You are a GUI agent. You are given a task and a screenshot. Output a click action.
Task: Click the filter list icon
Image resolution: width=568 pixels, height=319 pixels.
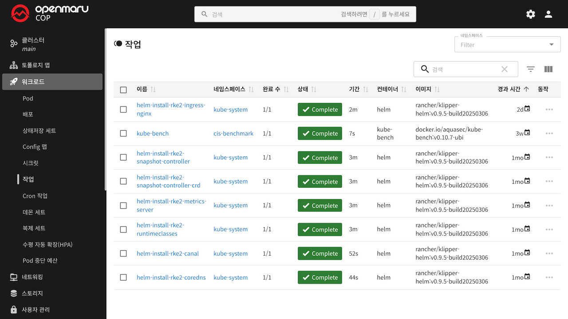click(x=531, y=69)
